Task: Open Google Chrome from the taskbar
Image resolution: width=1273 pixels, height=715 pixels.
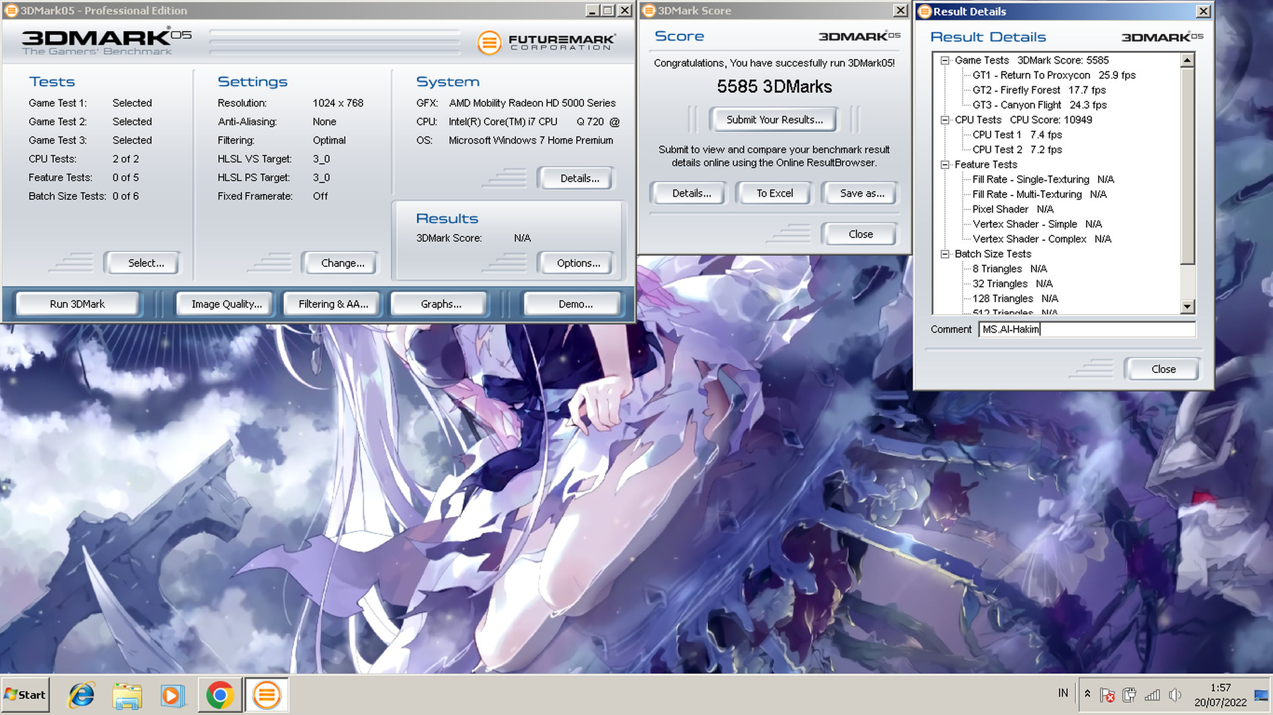Action: tap(219, 695)
